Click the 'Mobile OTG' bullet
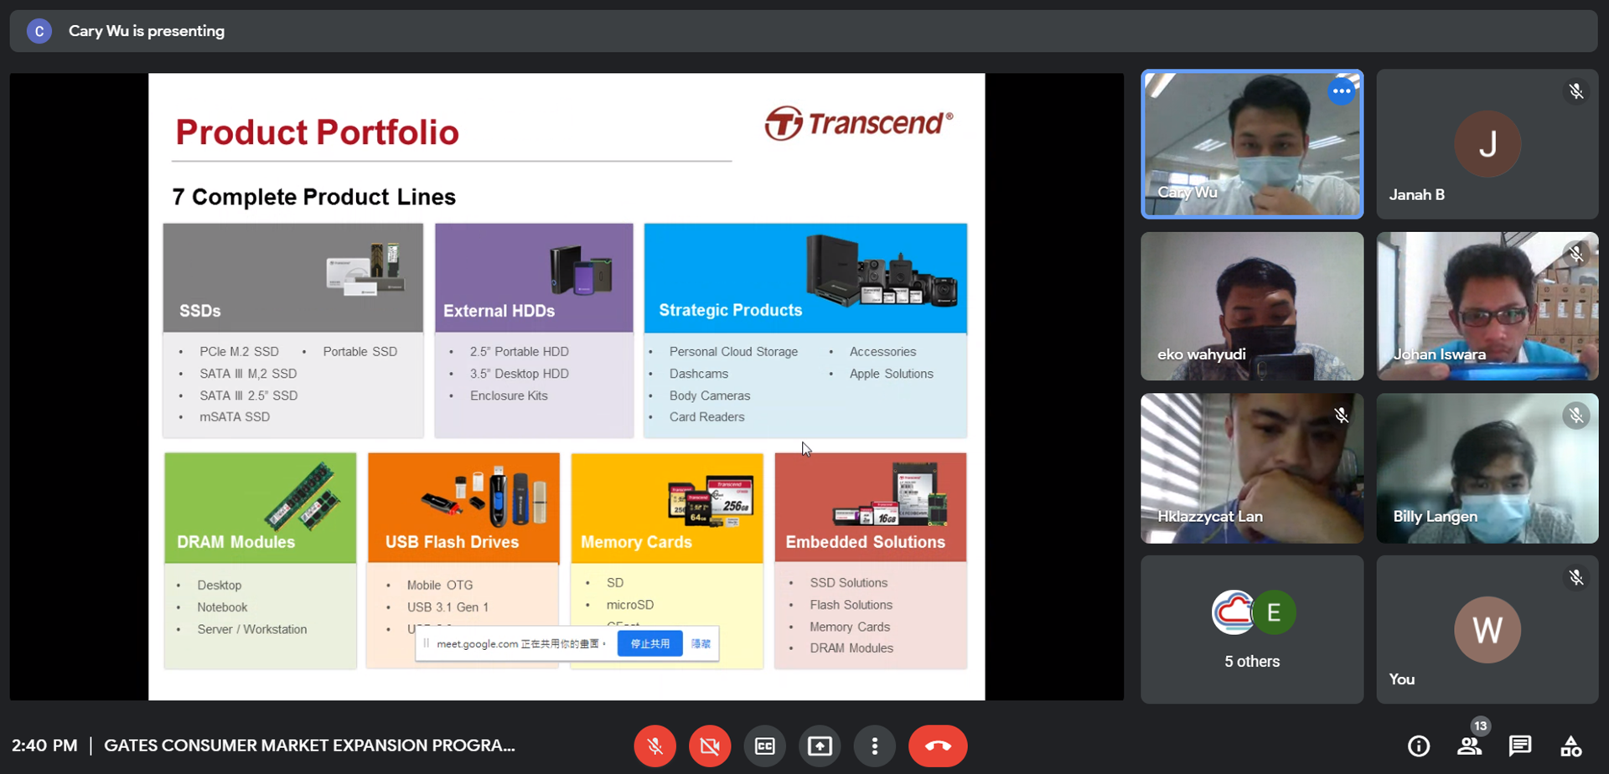The image size is (1609, 774). tap(440, 586)
